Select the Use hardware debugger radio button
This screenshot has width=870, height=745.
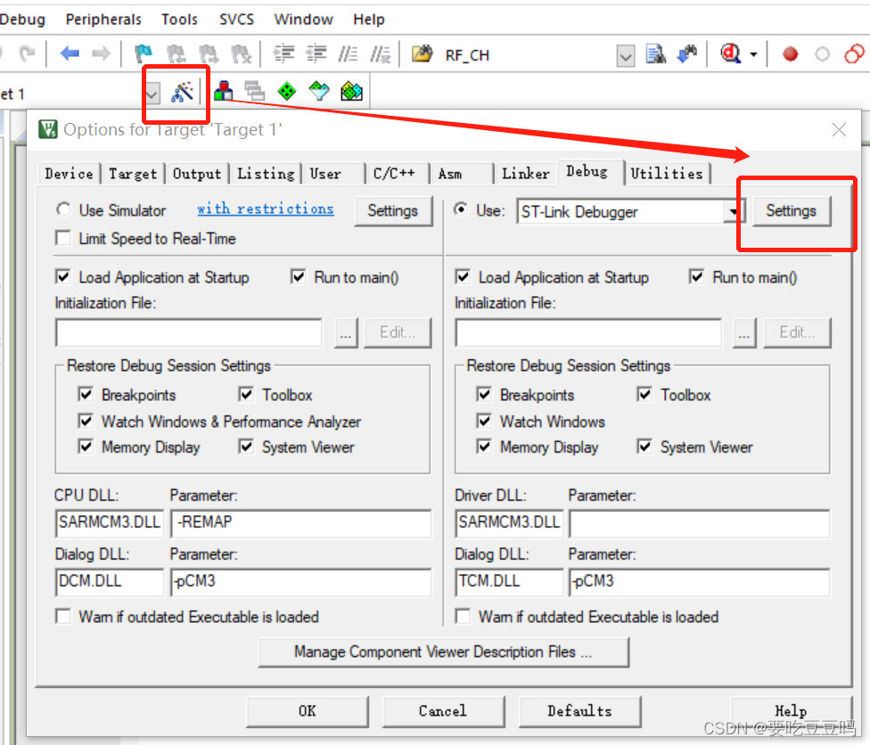pyautogui.click(x=461, y=209)
